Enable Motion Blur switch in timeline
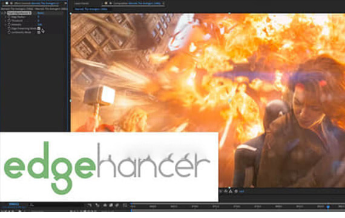345x218 pixels. (117, 205)
